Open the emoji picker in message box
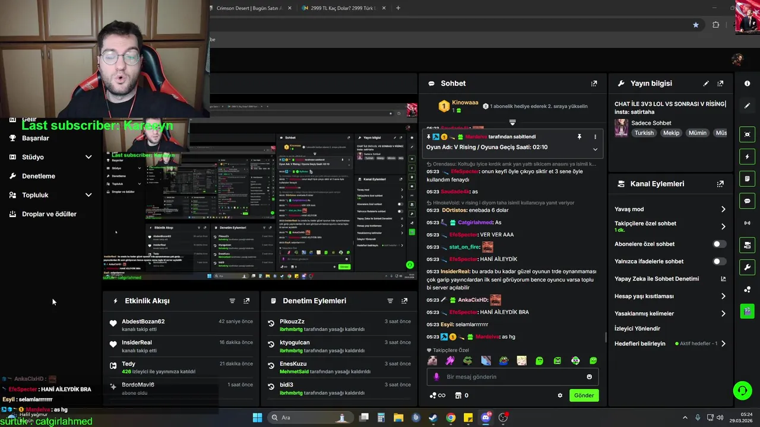The image size is (760, 427). [589, 377]
